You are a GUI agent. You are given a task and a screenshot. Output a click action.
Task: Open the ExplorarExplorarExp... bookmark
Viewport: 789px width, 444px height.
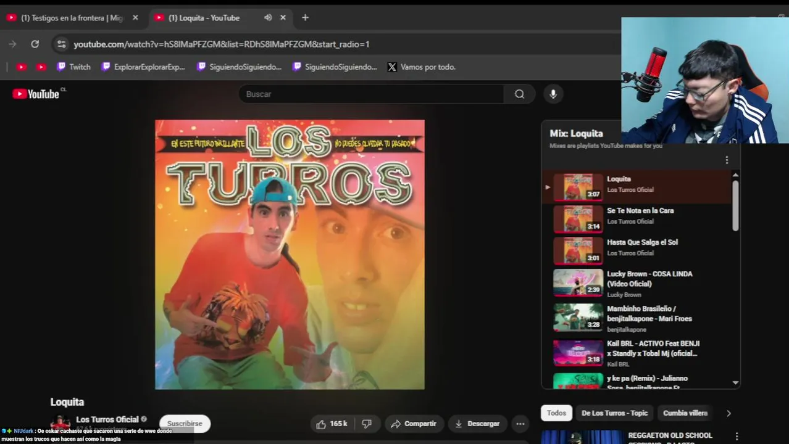143,67
